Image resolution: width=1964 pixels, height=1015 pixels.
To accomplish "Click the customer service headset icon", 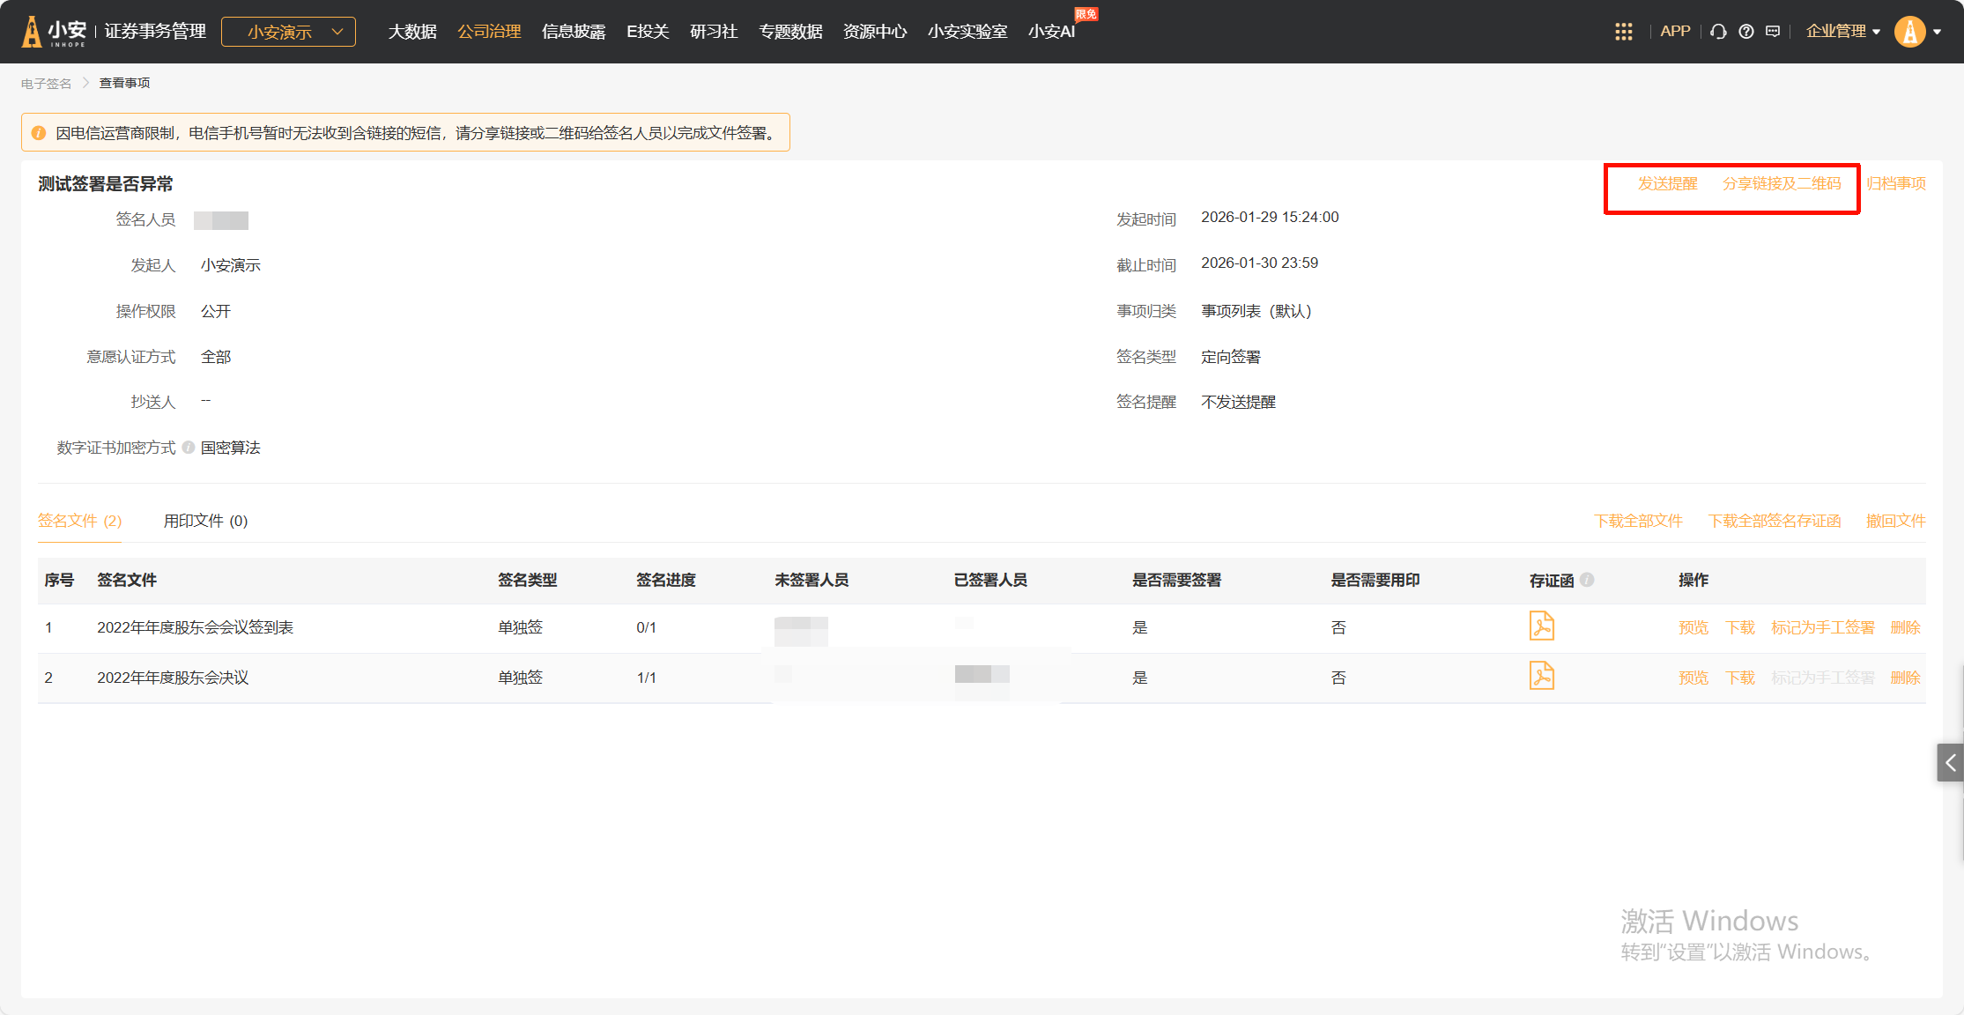I will click(x=1718, y=32).
